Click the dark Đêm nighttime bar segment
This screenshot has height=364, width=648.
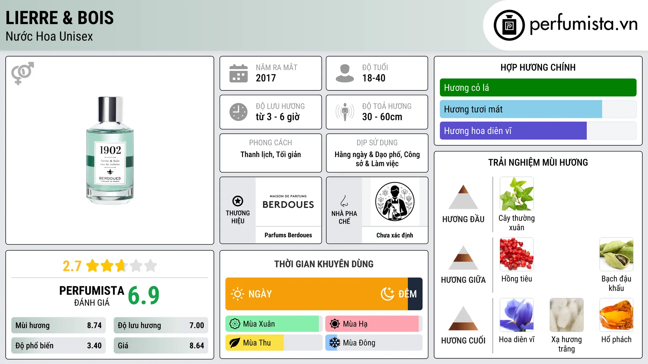415,294
